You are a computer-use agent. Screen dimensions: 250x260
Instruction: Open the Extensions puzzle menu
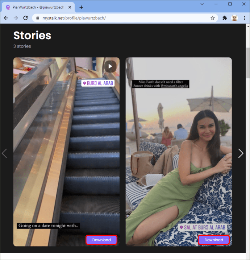click(225, 18)
